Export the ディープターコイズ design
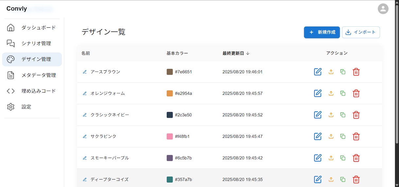 [x=331, y=179]
